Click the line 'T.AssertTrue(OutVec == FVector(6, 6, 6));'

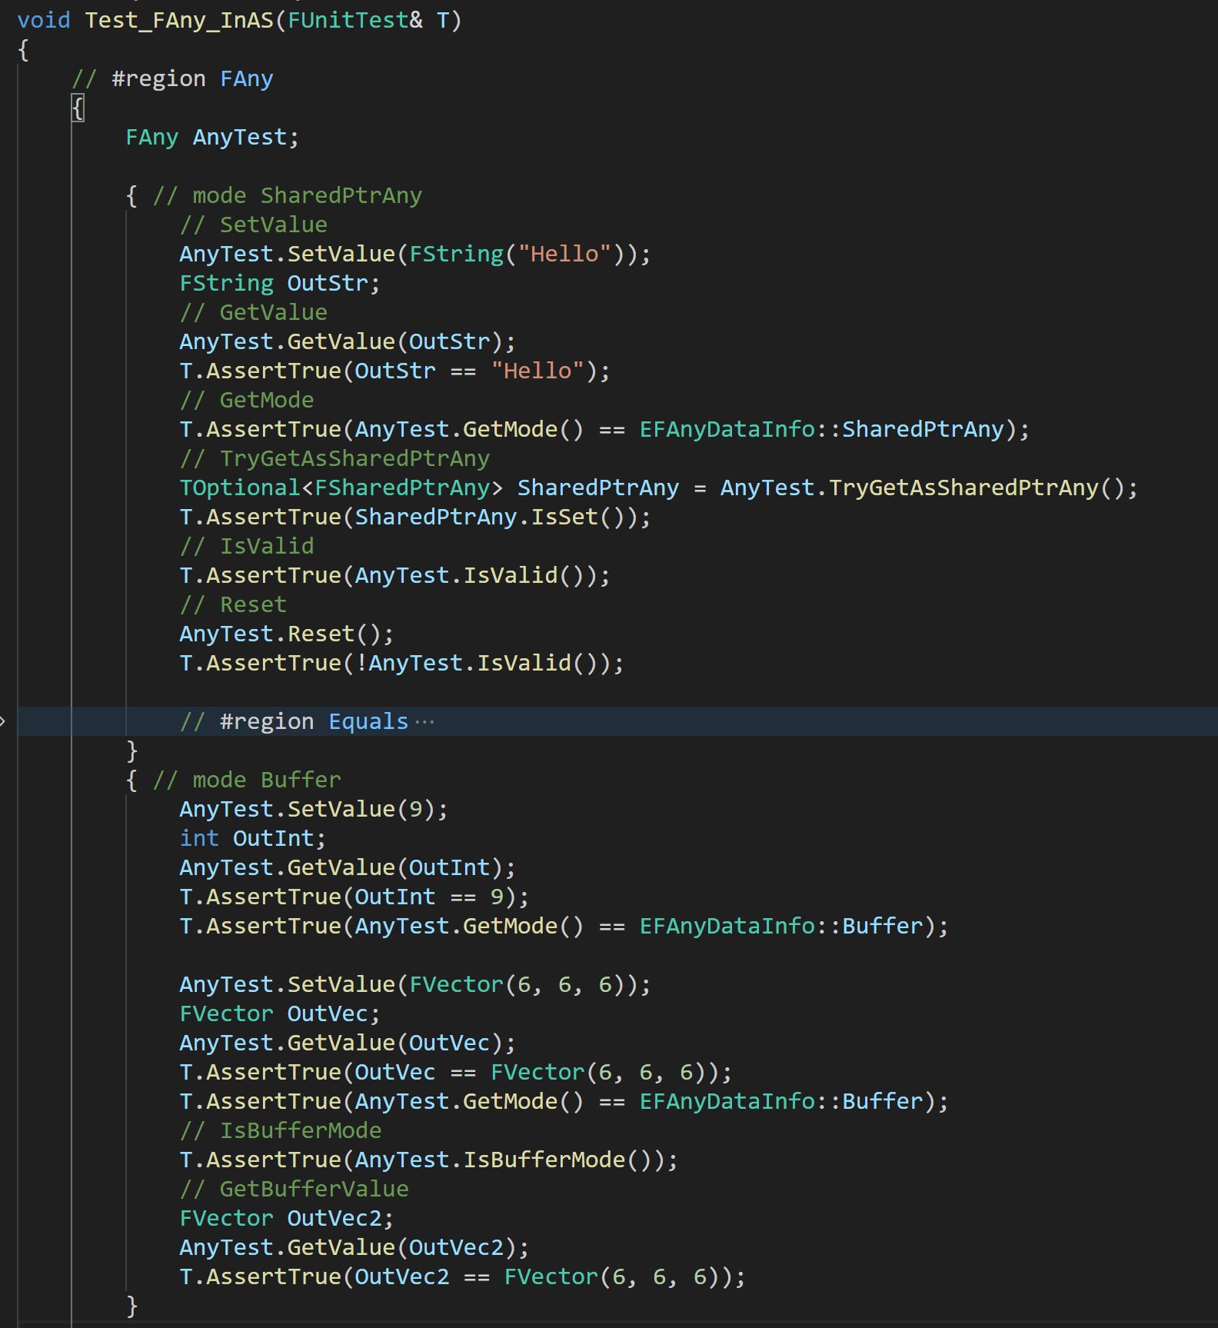click(456, 1072)
